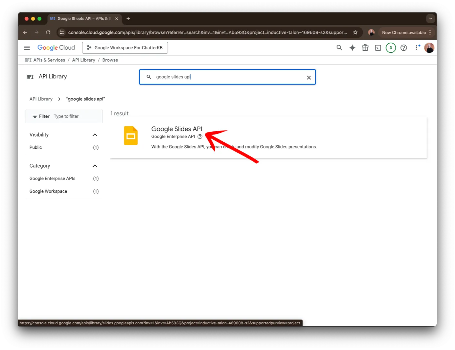Open the tab search dropdown chevron
This screenshot has height=350, width=455.
[x=431, y=19]
